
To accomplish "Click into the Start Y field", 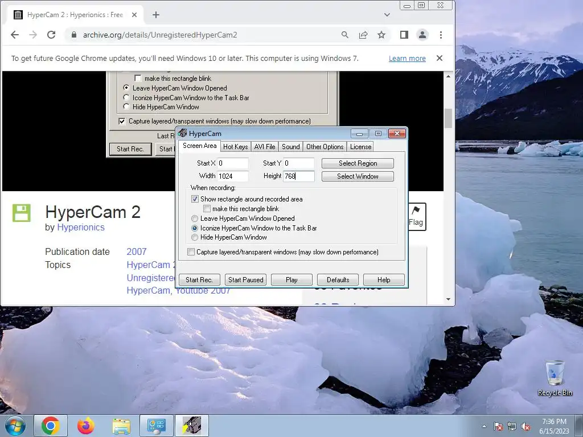I will click(x=299, y=163).
